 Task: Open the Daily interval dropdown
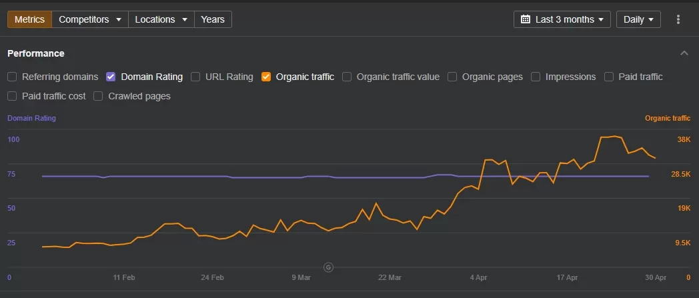click(638, 19)
